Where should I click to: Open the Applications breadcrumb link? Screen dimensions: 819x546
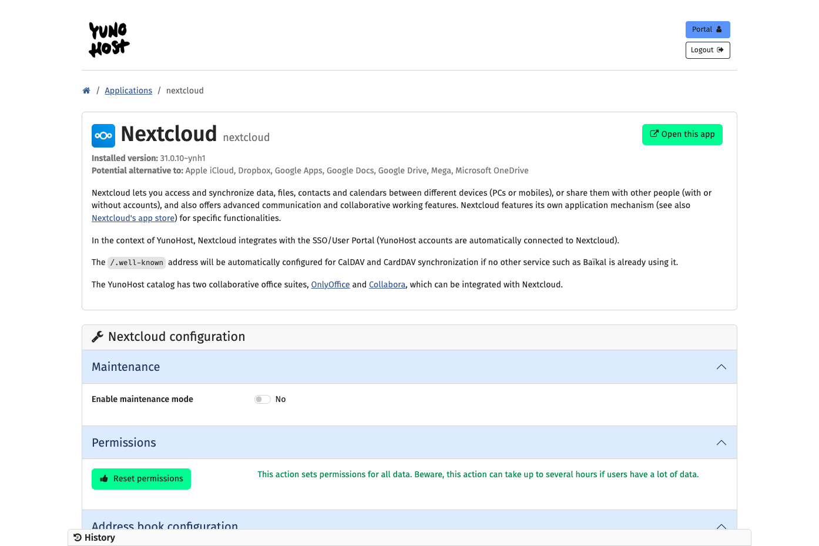coord(128,91)
